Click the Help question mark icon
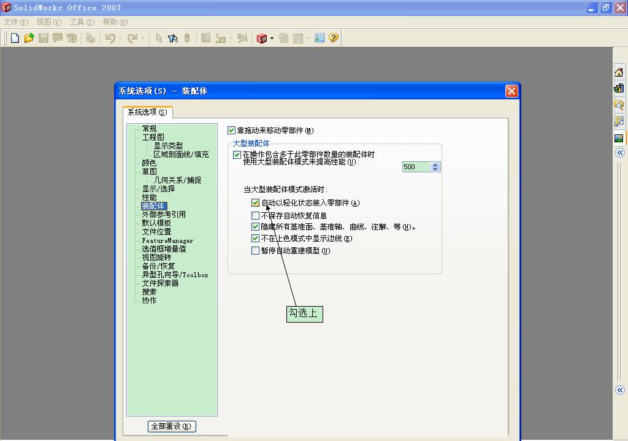Screen dimensions: 628x441 pos(333,38)
